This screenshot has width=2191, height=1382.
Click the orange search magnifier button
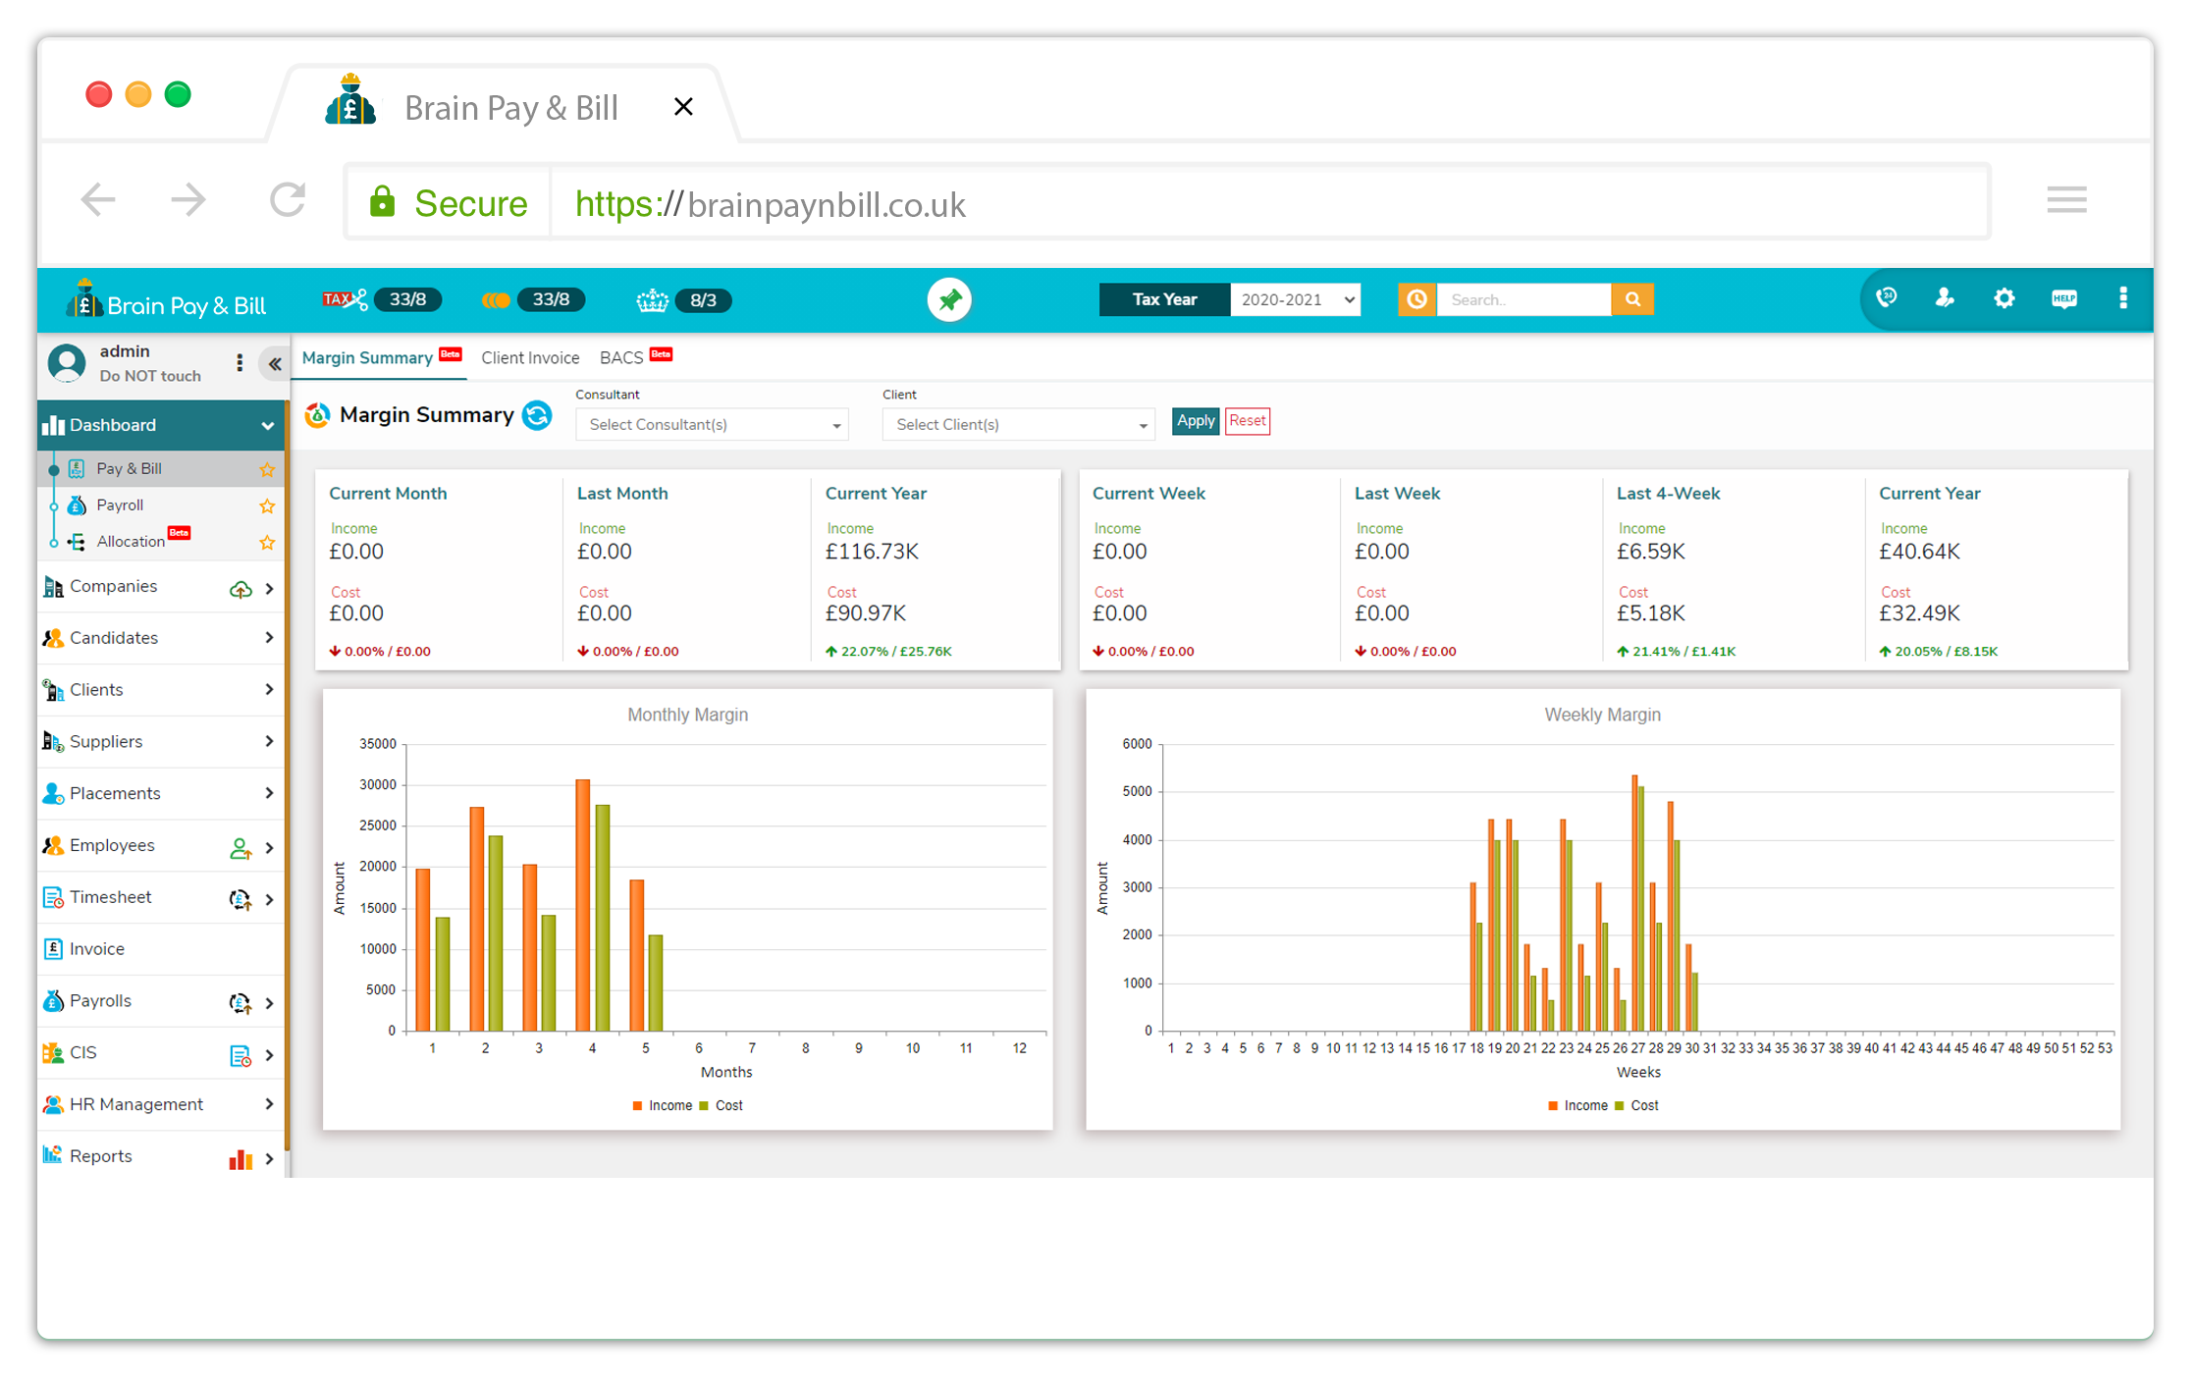click(x=1632, y=299)
